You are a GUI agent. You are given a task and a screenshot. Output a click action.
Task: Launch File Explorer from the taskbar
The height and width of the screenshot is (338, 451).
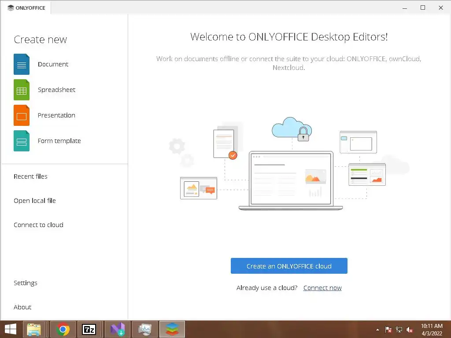click(34, 329)
